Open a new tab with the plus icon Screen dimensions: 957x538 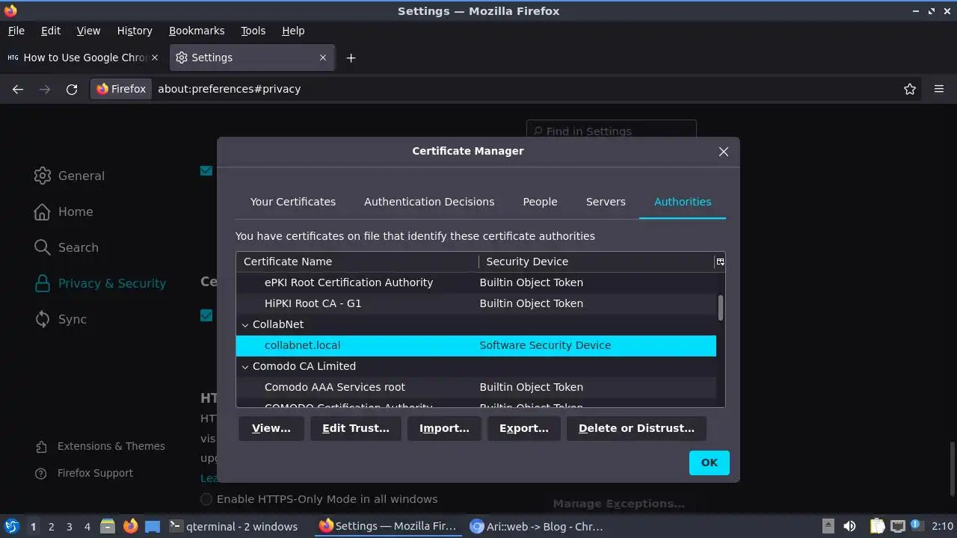[x=351, y=58]
